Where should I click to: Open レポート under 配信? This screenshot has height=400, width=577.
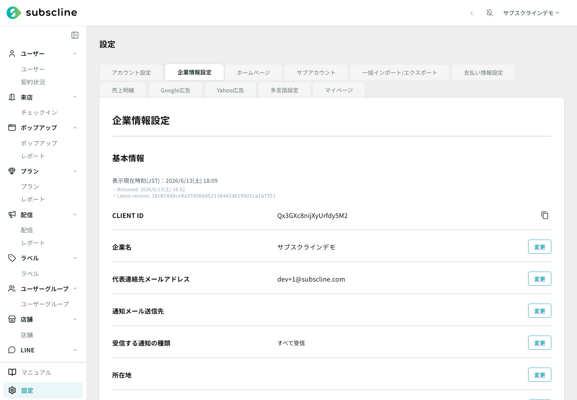tap(33, 243)
